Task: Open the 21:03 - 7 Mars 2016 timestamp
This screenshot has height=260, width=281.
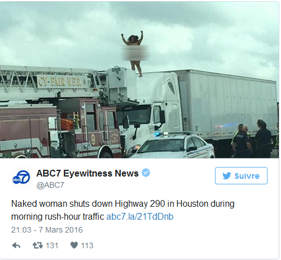Action: 47,230
